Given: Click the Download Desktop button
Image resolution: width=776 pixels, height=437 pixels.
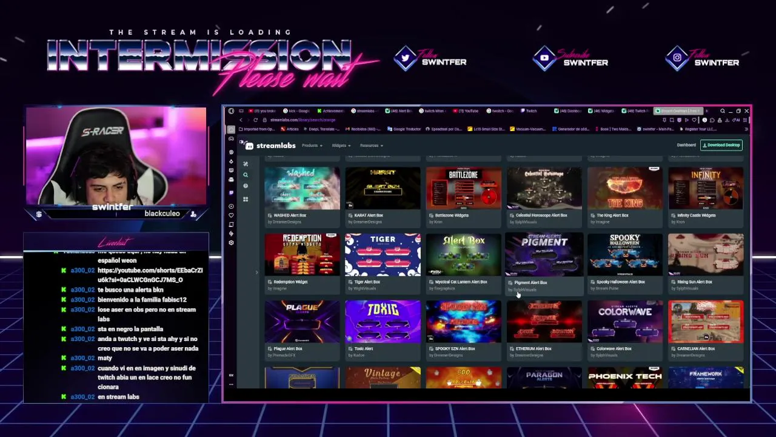Looking at the screenshot, I should point(721,145).
